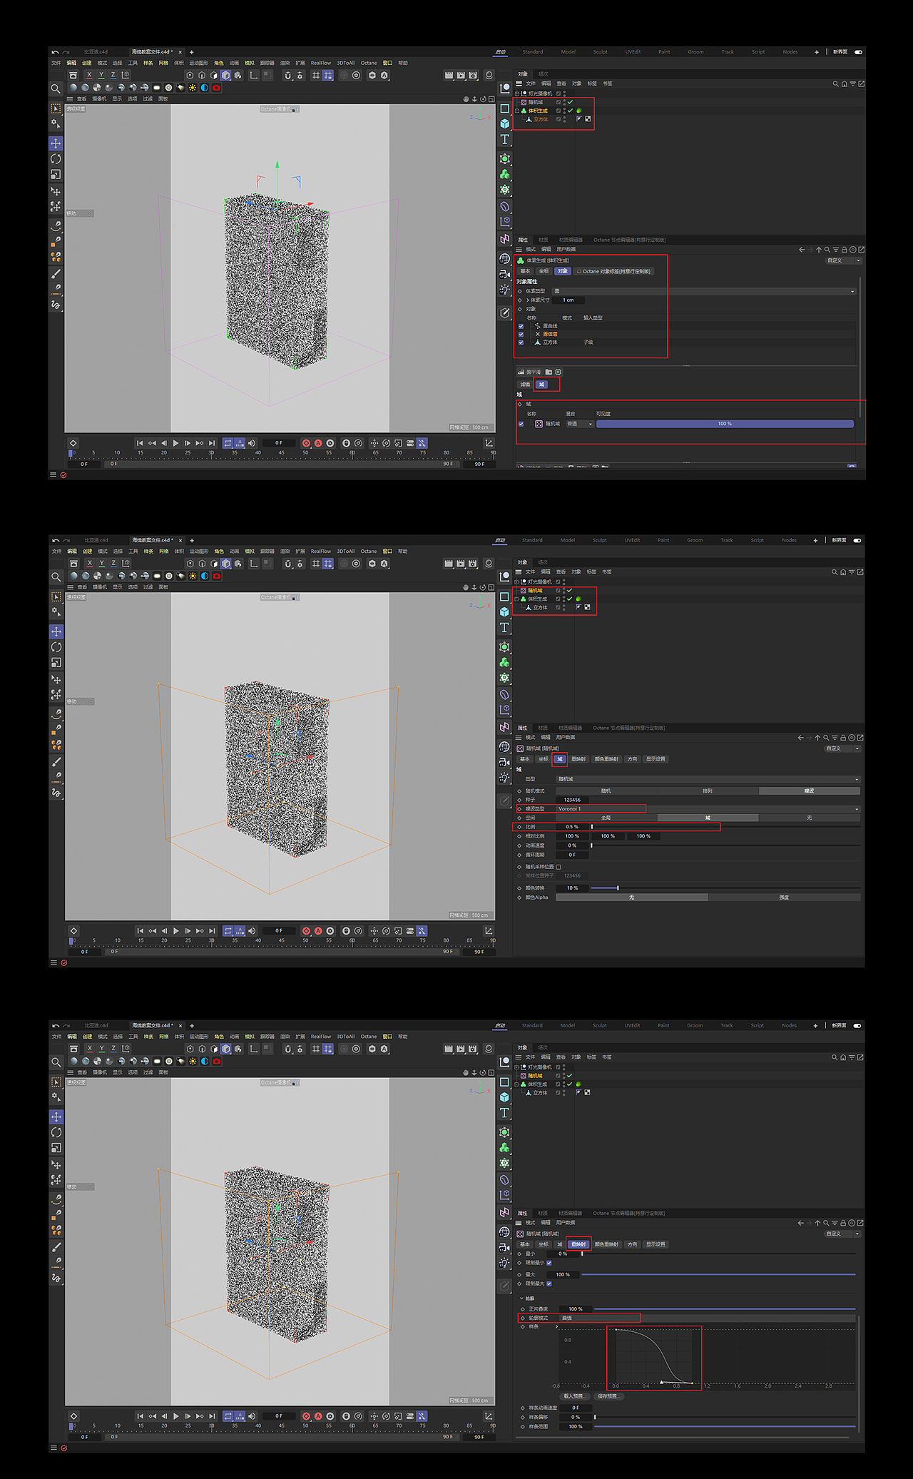Uncheck the 雾曲线 checkbox in the volume list
This screenshot has width=913, height=1479.
pos(521,326)
